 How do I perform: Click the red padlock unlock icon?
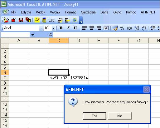[x=14, y=20]
